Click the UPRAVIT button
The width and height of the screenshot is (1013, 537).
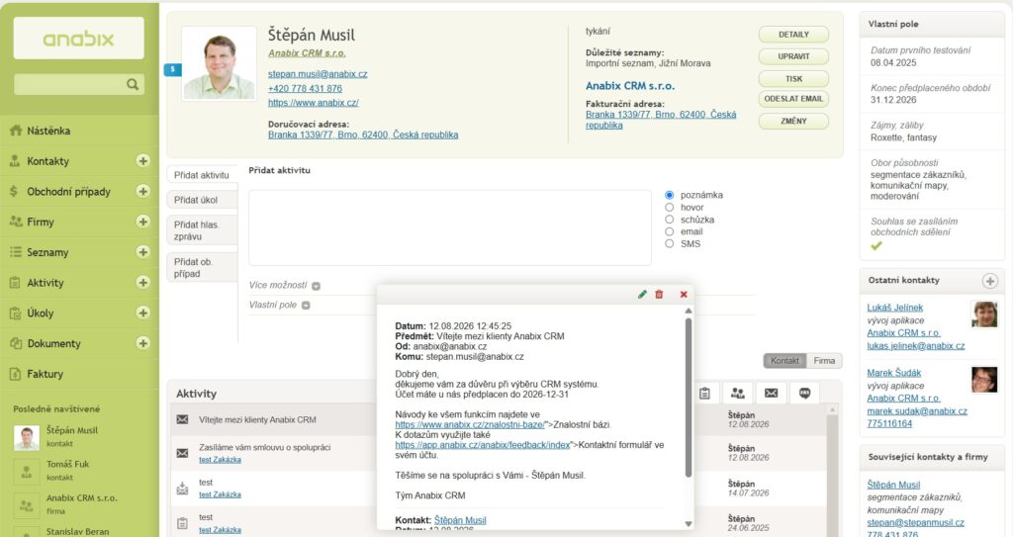[x=793, y=56]
